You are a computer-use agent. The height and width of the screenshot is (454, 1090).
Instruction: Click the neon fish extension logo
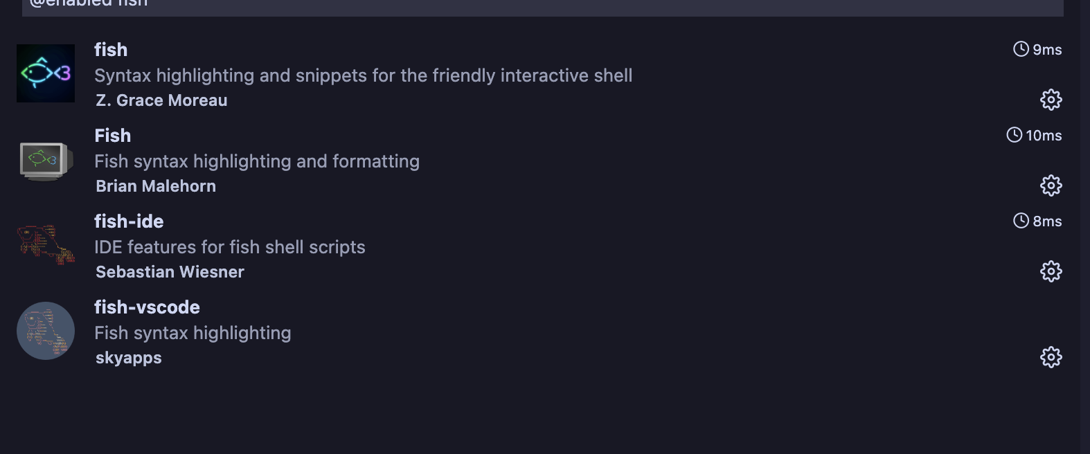[46, 73]
